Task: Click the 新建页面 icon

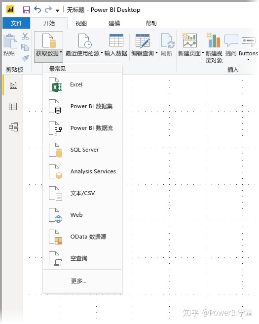Action: [x=189, y=40]
